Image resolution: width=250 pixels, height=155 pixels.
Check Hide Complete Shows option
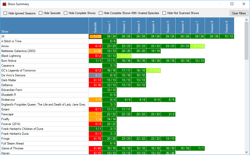[66, 13]
